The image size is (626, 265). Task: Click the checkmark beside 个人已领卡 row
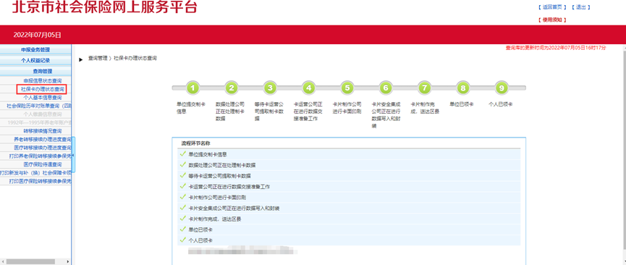tap(183, 240)
